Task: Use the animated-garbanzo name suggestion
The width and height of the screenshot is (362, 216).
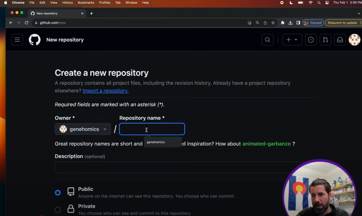Action: click(x=267, y=143)
